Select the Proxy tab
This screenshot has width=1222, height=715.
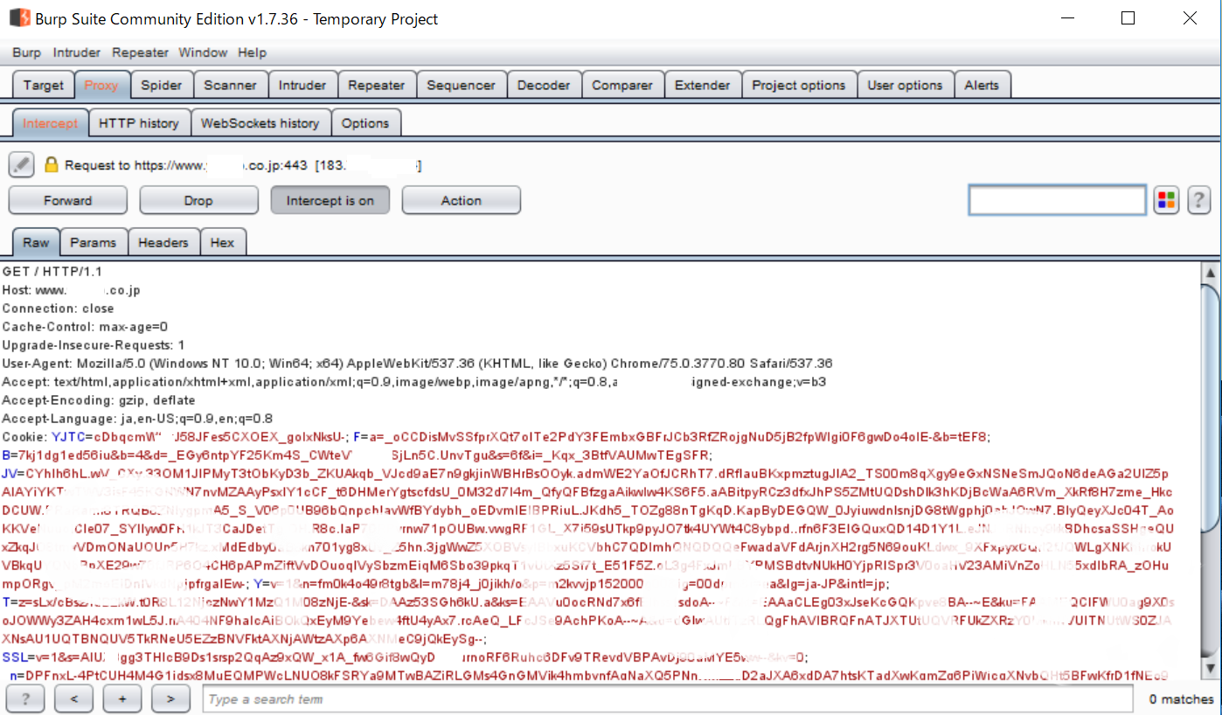click(101, 85)
